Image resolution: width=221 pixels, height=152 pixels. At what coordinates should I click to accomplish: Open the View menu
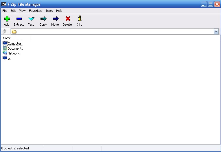pyautogui.click(x=22, y=11)
